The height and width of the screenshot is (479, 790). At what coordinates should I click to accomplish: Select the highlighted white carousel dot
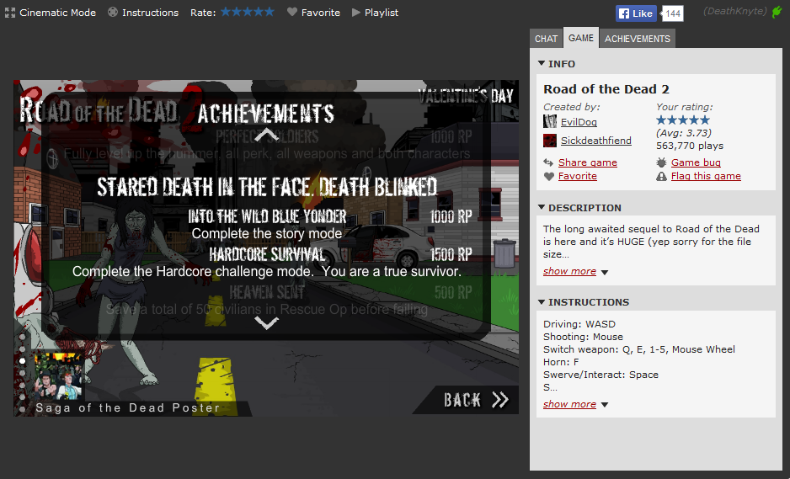pyautogui.click(x=22, y=360)
